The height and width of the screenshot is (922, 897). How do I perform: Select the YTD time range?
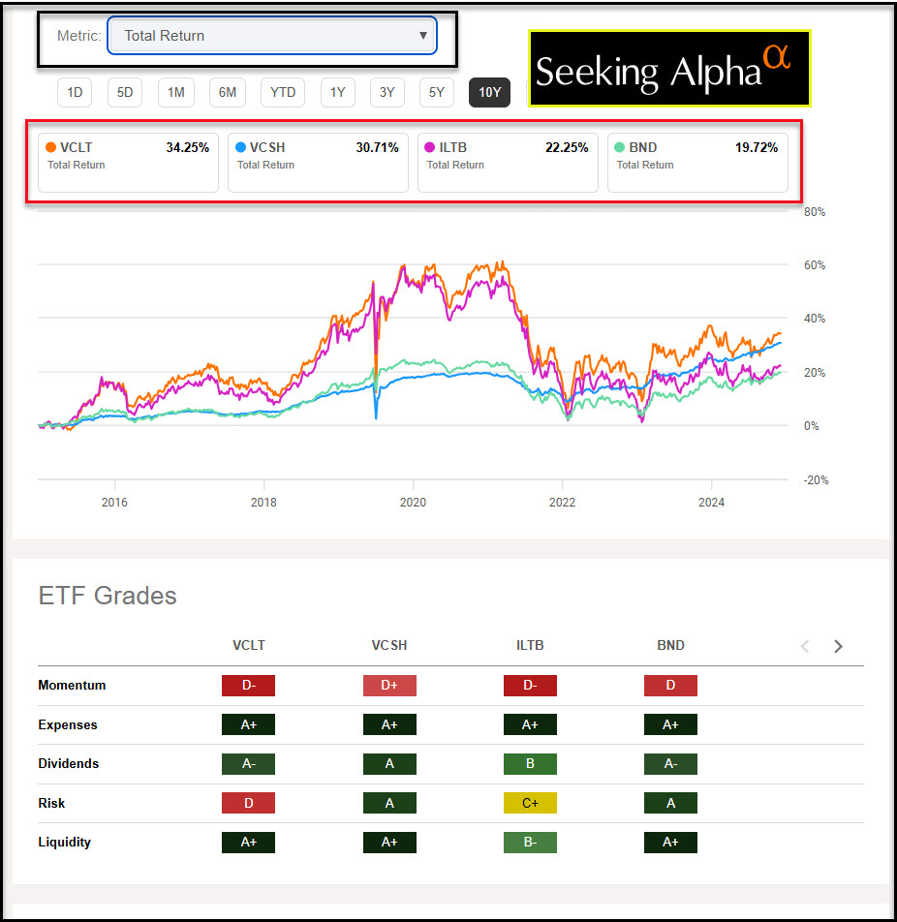pos(283,92)
